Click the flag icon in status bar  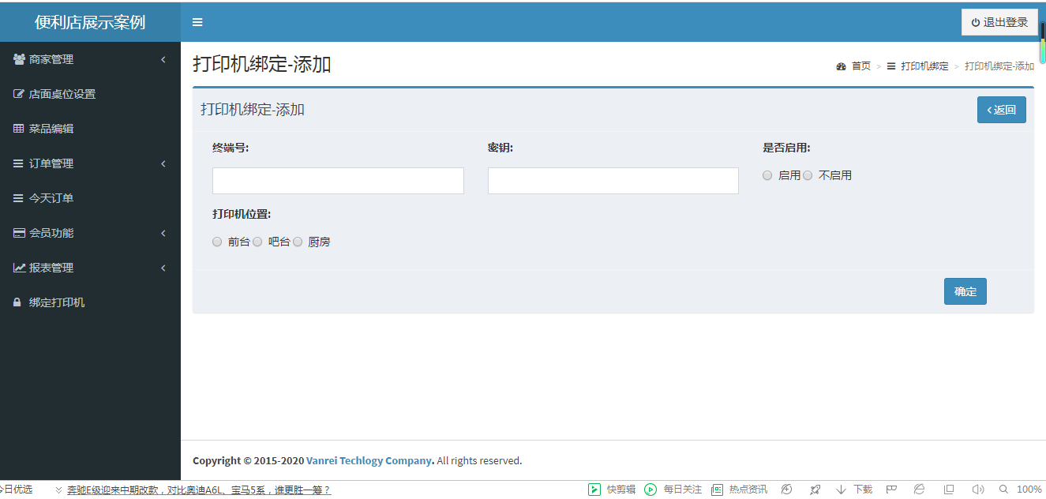pyautogui.click(x=891, y=490)
